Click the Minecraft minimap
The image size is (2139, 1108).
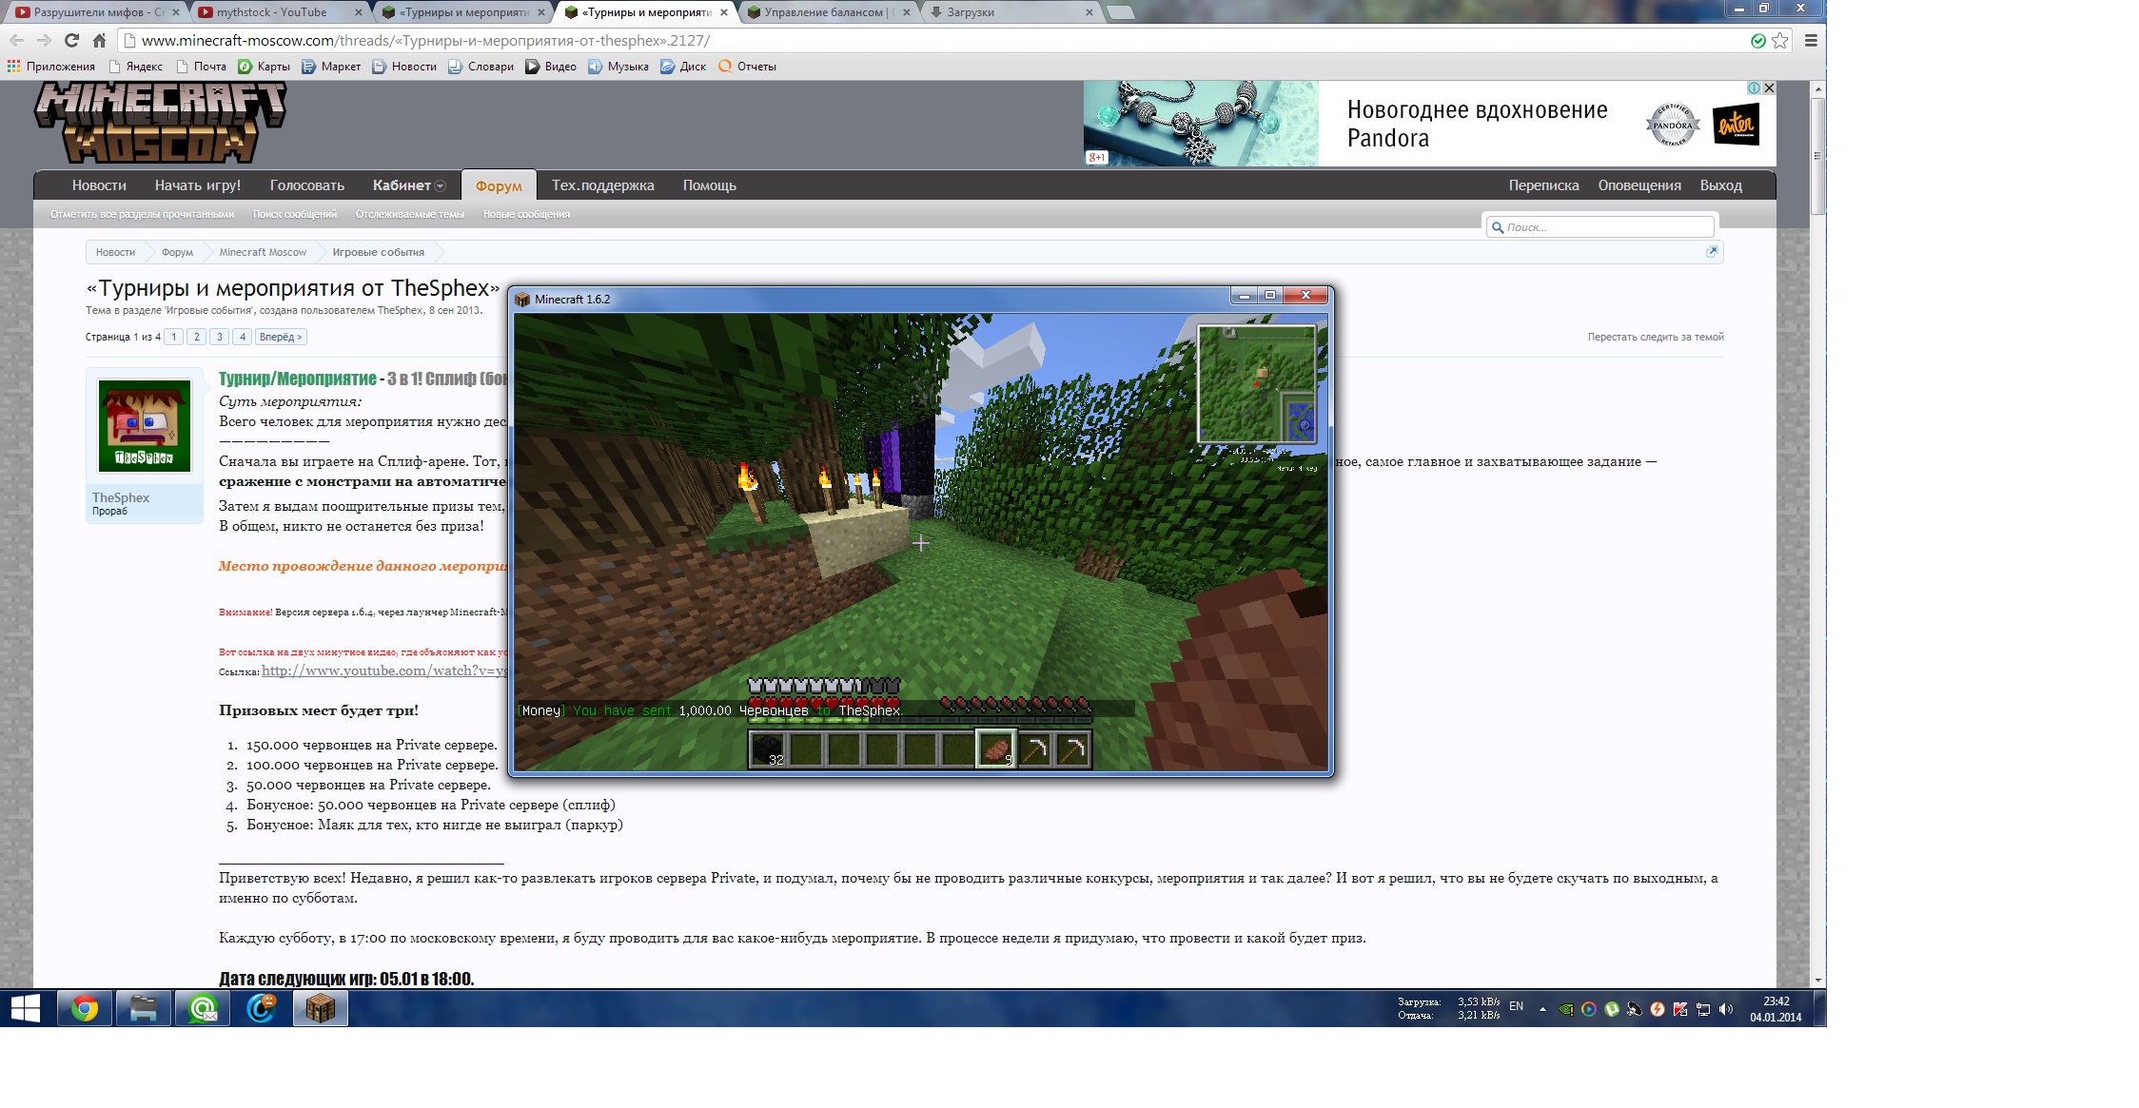pos(1256,384)
